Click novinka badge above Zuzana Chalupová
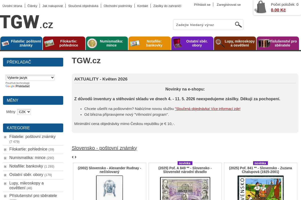This screenshot has width=301, height=200. point(260,163)
